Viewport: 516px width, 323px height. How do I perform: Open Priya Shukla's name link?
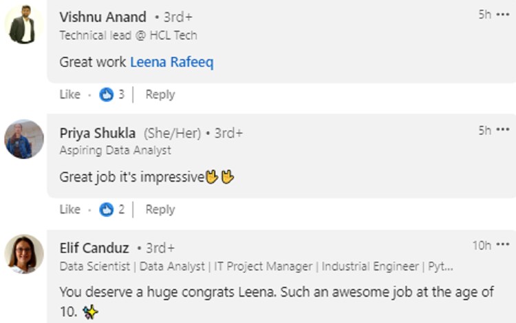97,133
